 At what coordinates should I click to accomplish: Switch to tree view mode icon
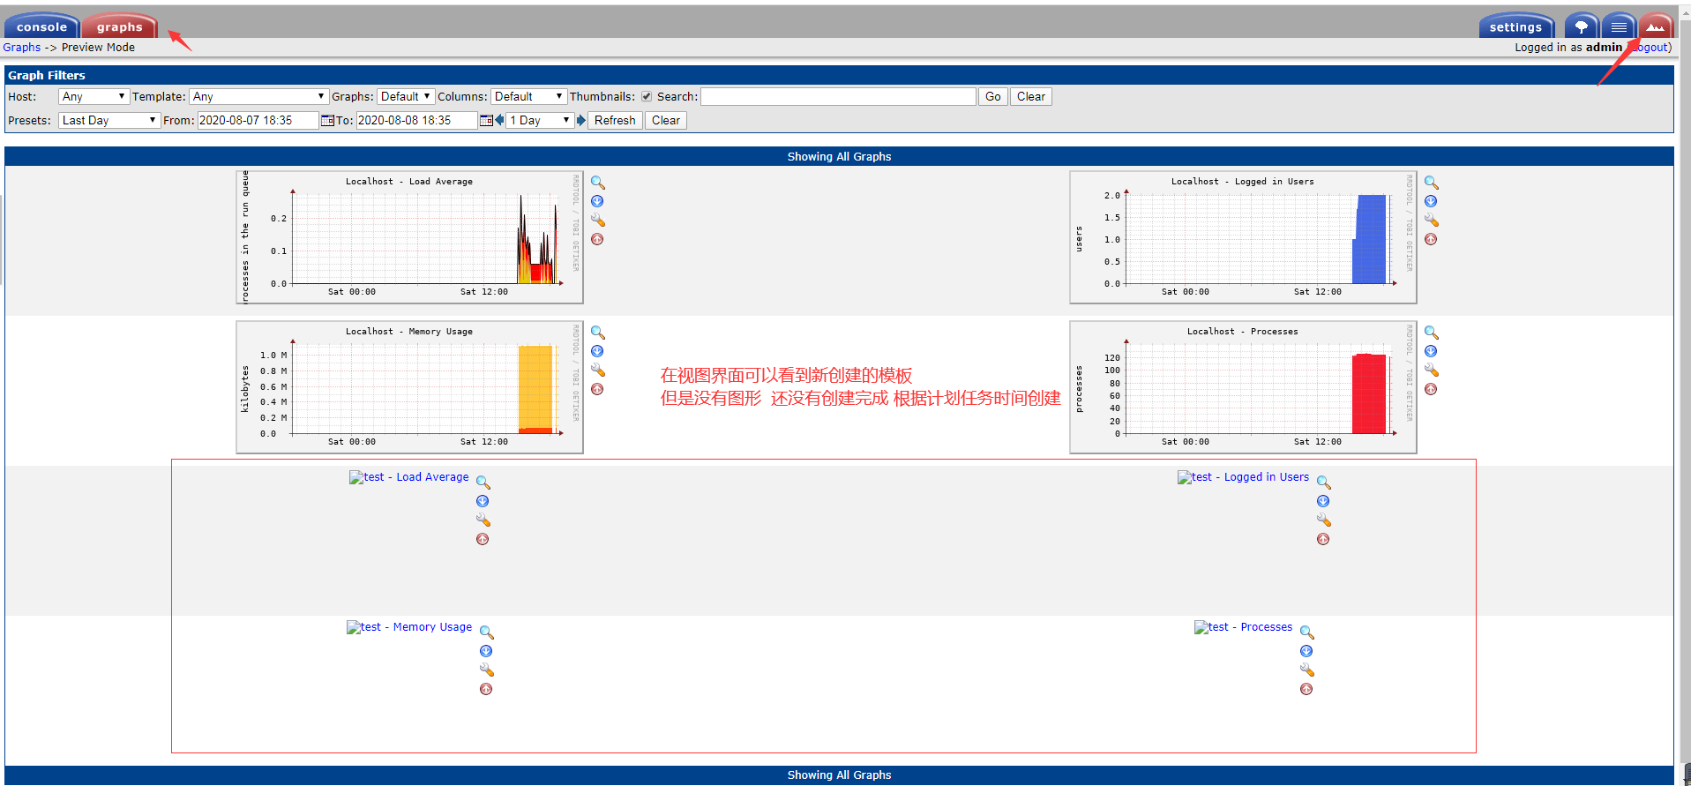[x=1581, y=26]
